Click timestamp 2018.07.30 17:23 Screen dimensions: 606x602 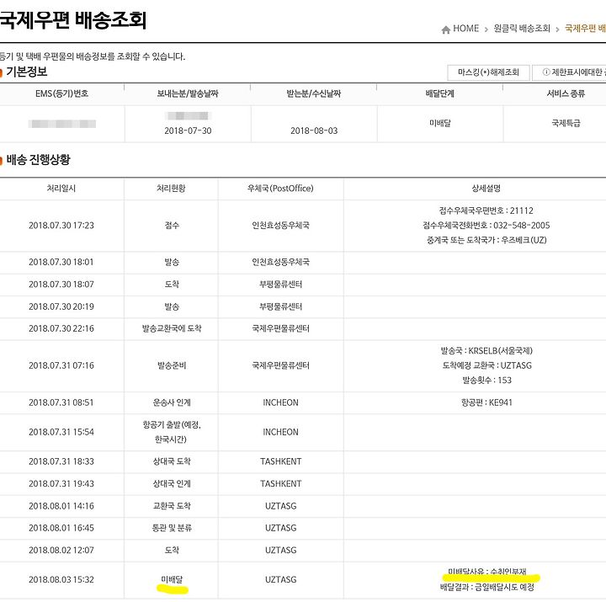coord(61,226)
